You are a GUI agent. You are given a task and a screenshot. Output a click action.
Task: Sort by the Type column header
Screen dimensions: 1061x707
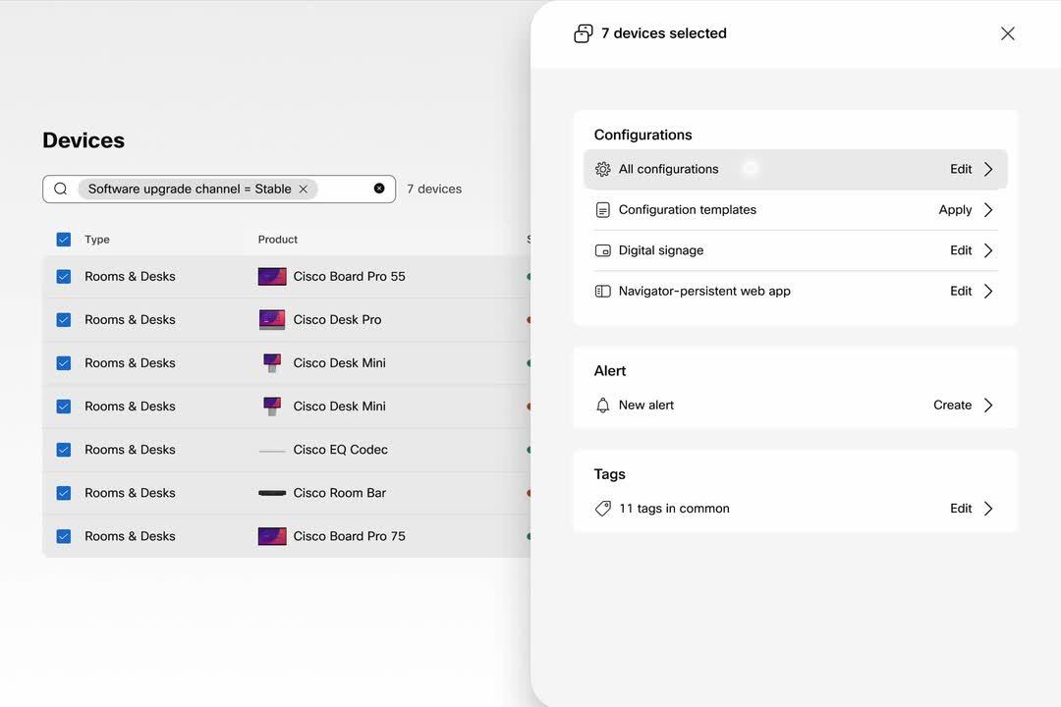coord(96,240)
